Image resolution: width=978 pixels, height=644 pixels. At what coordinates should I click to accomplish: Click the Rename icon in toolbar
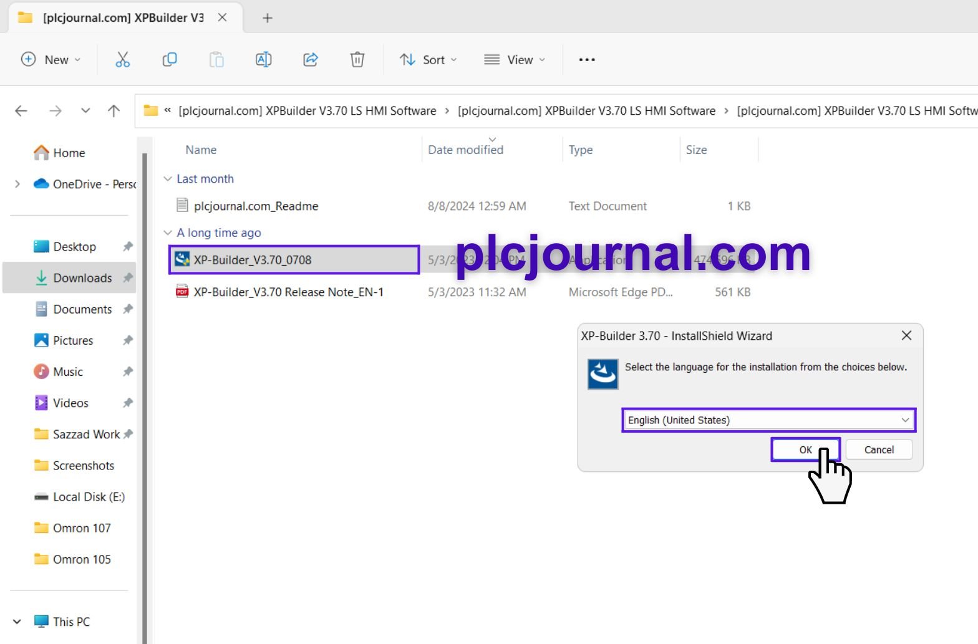(263, 60)
